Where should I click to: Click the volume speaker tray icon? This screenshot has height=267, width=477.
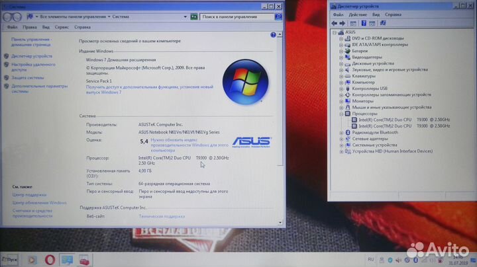[x=399, y=260]
